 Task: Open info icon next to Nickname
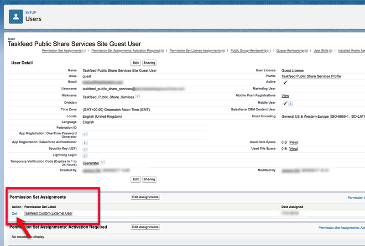tap(138, 96)
